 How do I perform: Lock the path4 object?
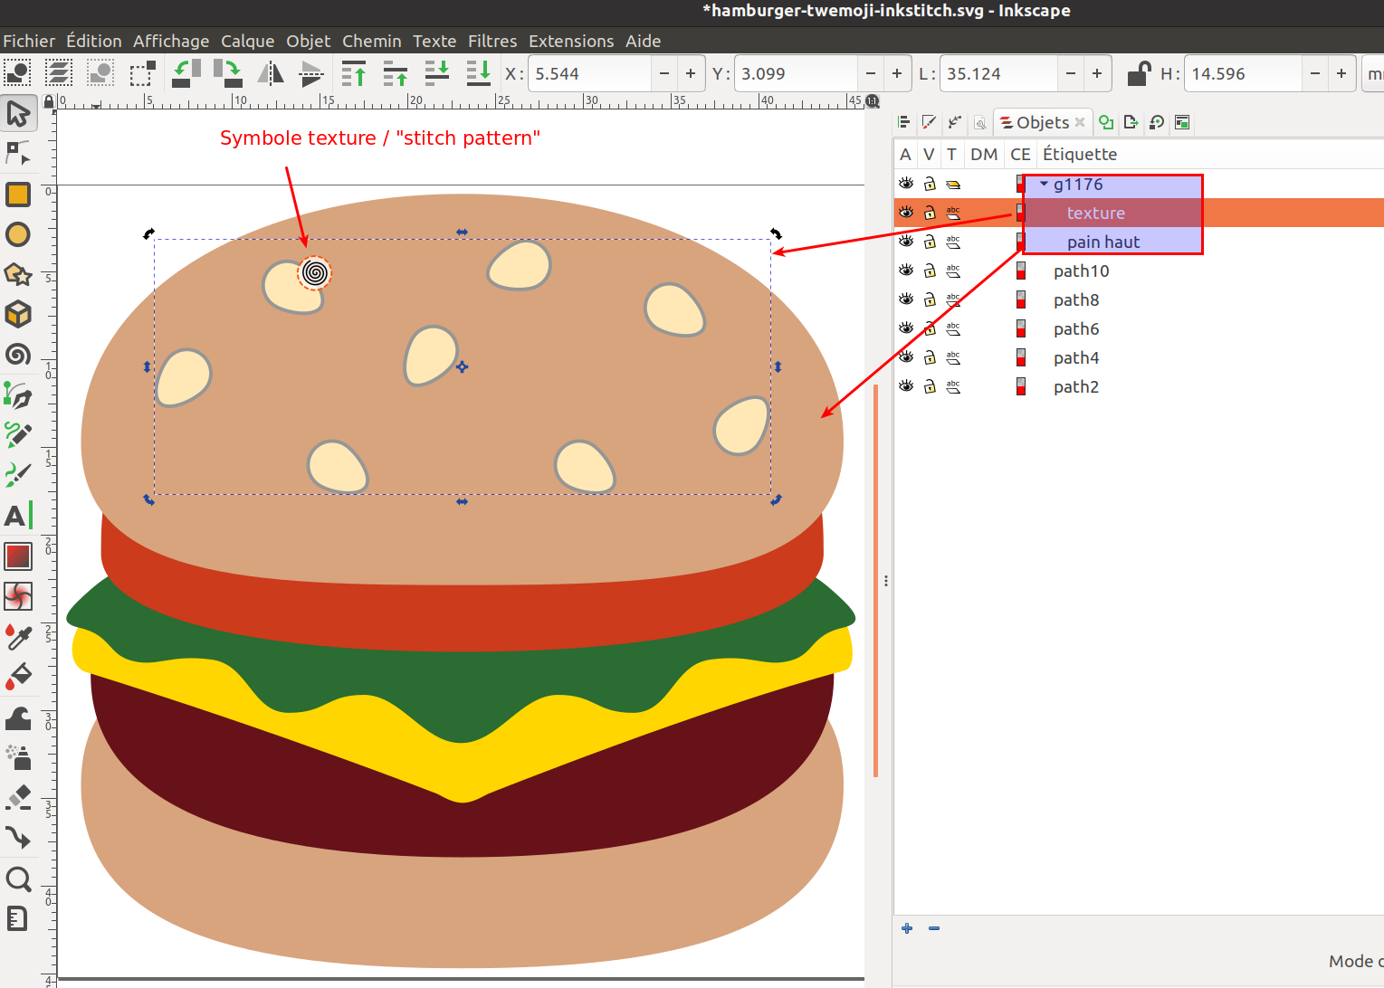point(930,357)
